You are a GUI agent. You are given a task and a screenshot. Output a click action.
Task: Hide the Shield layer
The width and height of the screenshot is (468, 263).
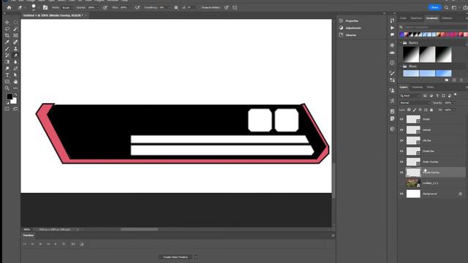(x=401, y=119)
